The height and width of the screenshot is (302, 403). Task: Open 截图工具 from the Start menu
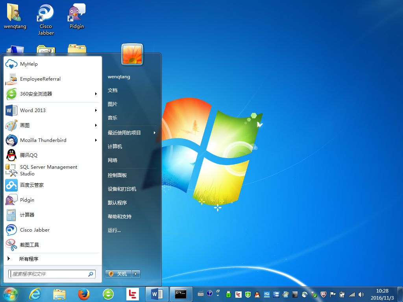tap(52, 245)
